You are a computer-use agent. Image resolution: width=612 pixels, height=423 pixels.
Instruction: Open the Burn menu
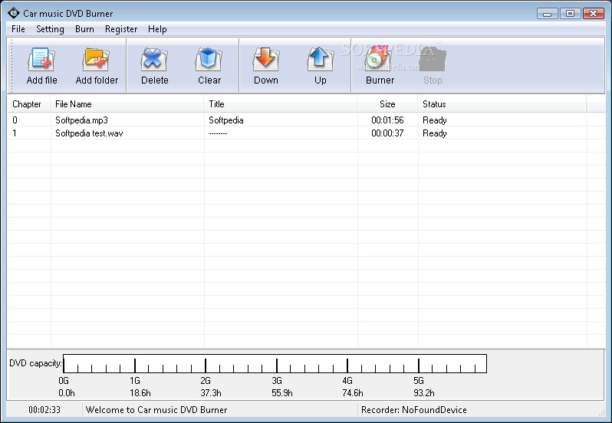(84, 29)
